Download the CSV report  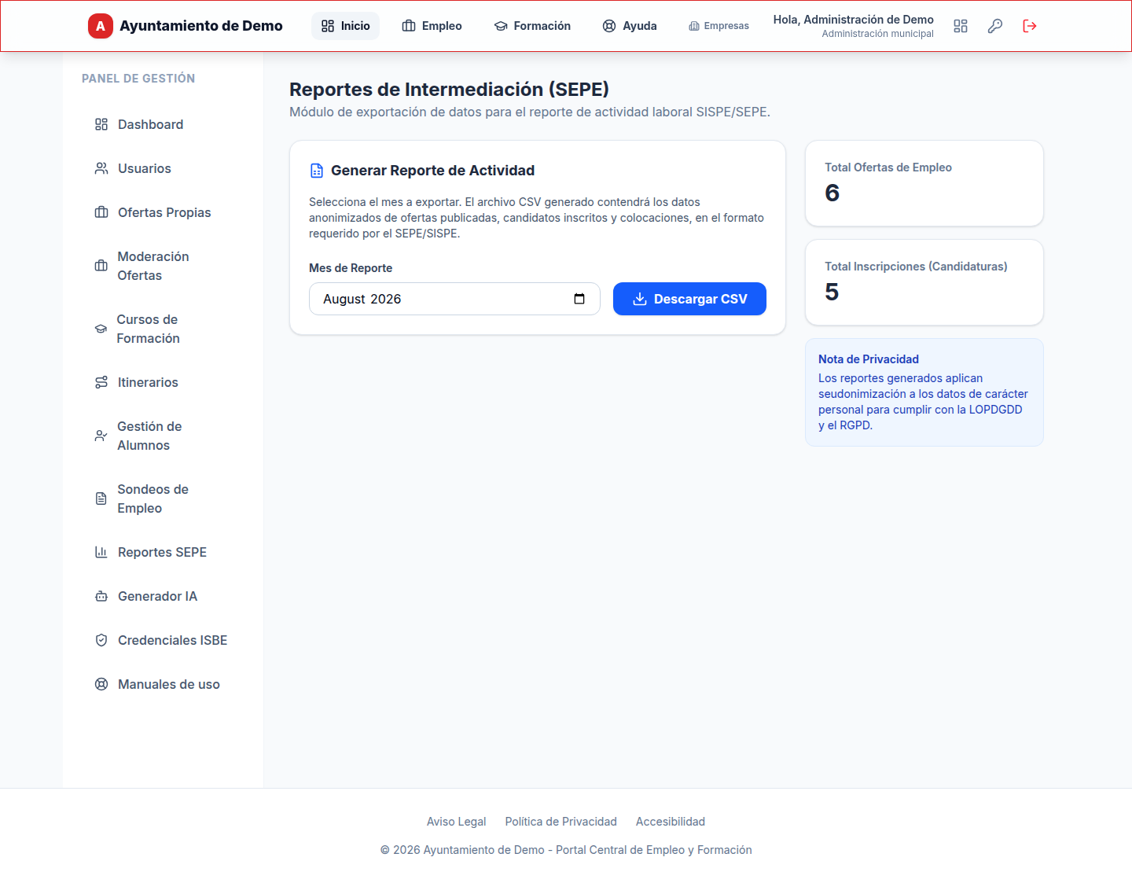pyautogui.click(x=689, y=299)
